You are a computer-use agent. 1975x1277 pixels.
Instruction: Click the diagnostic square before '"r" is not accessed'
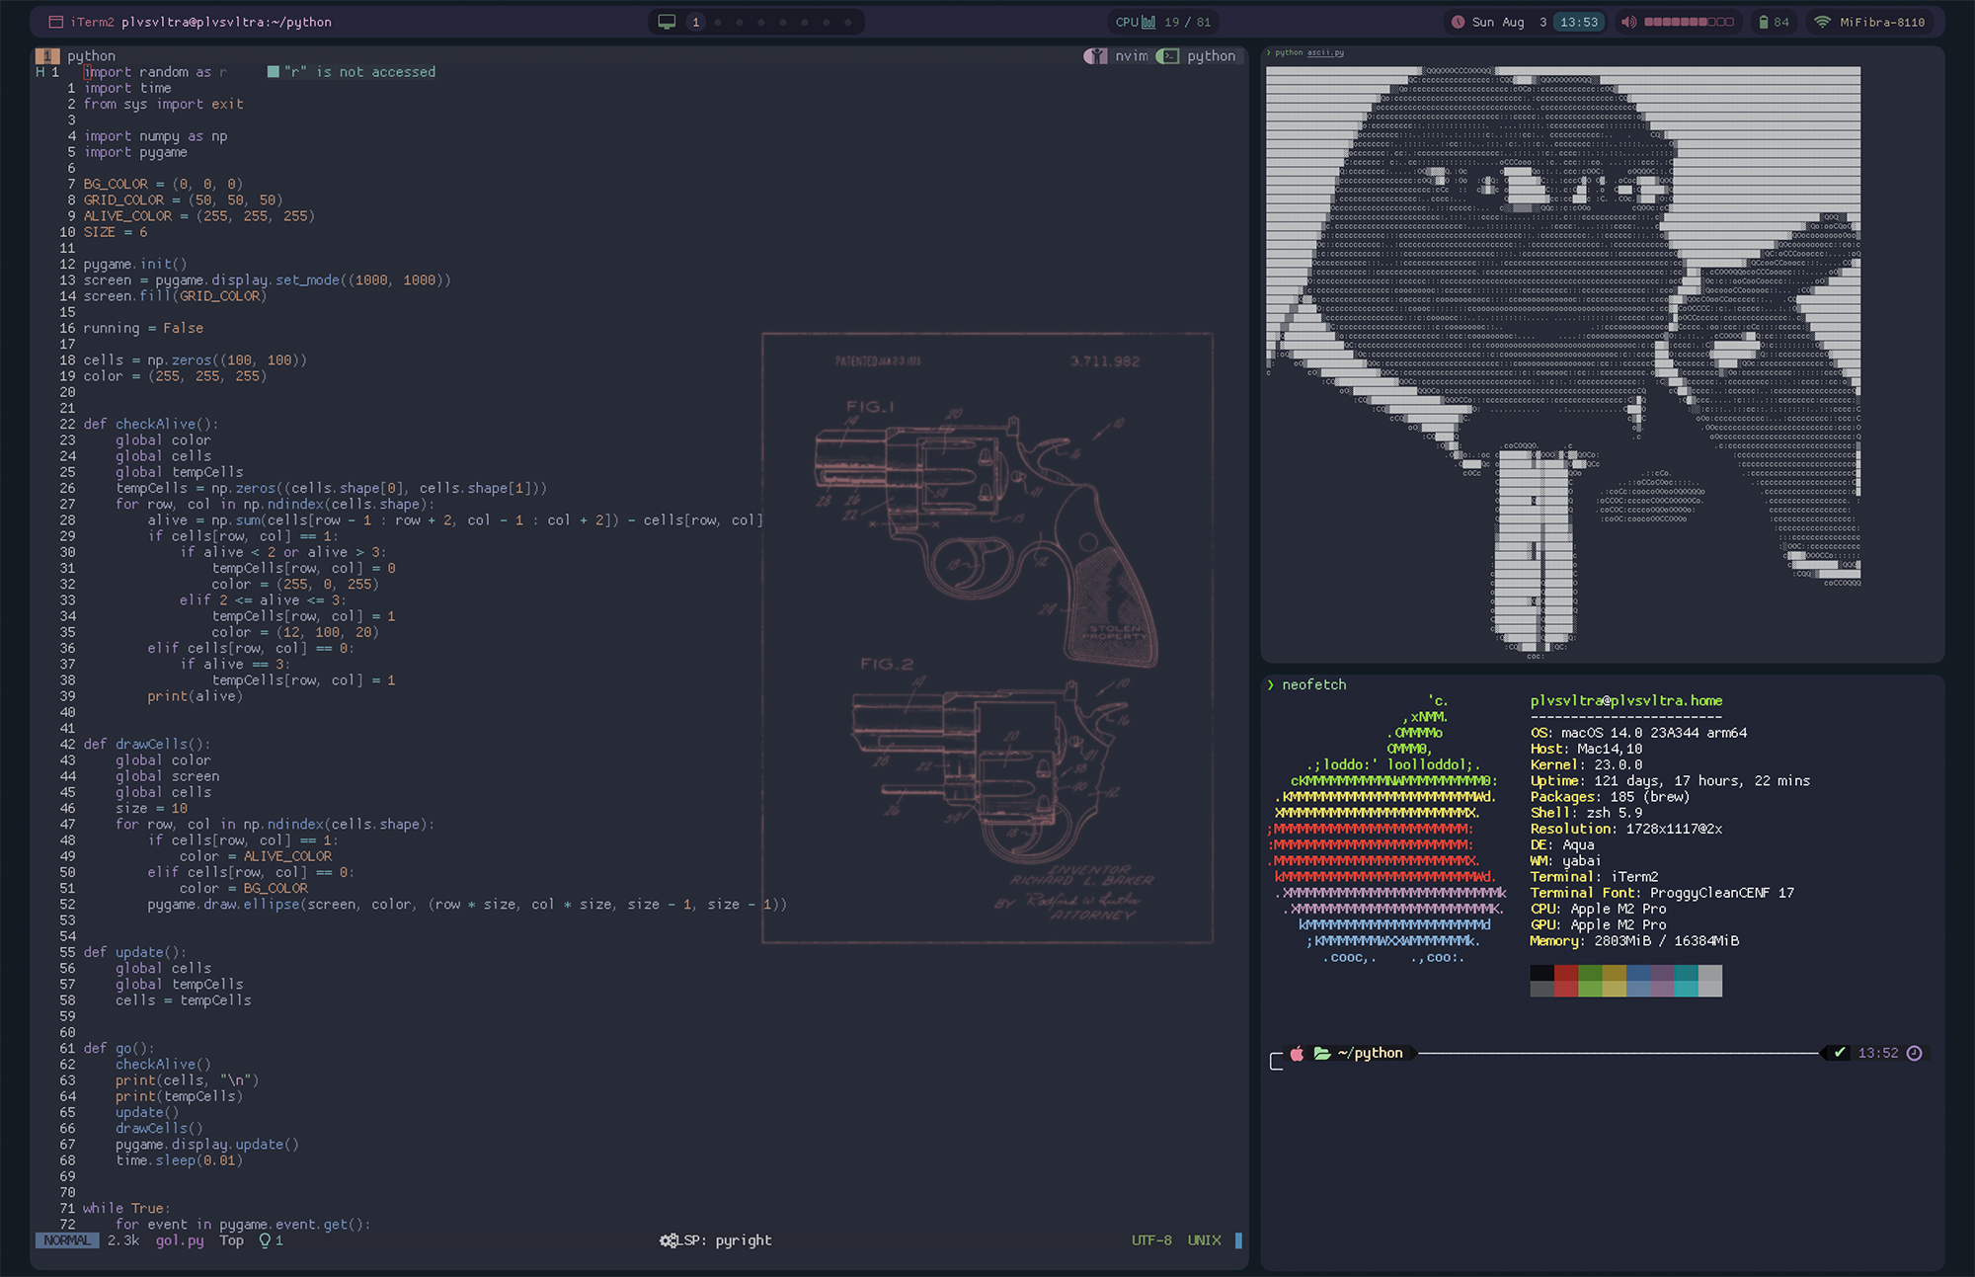[x=274, y=72]
